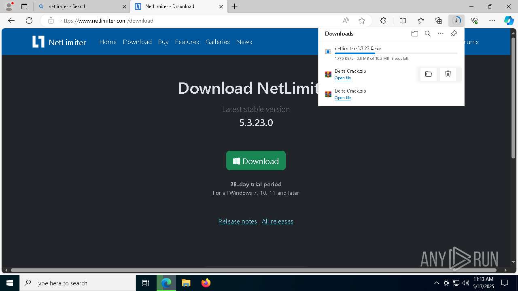Image resolution: width=518 pixels, height=291 pixels.
Task: Launch the Copilot sidebar icon
Action: [509, 21]
